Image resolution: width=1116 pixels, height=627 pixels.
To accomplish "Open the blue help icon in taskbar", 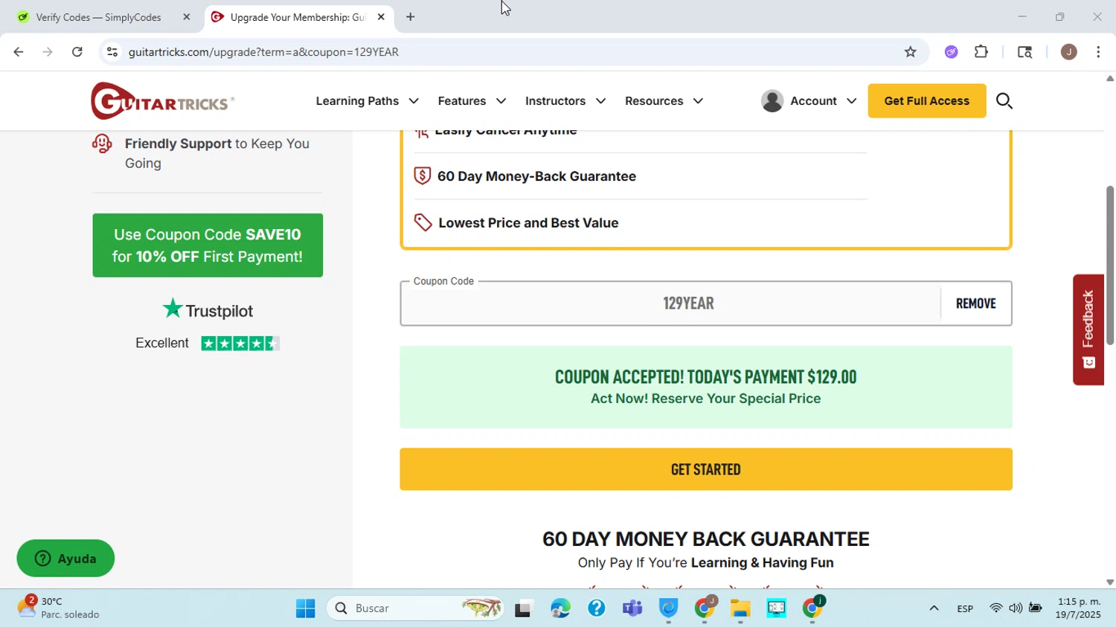I will (x=596, y=608).
